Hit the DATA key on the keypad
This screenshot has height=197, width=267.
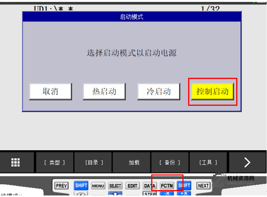[x=150, y=186]
